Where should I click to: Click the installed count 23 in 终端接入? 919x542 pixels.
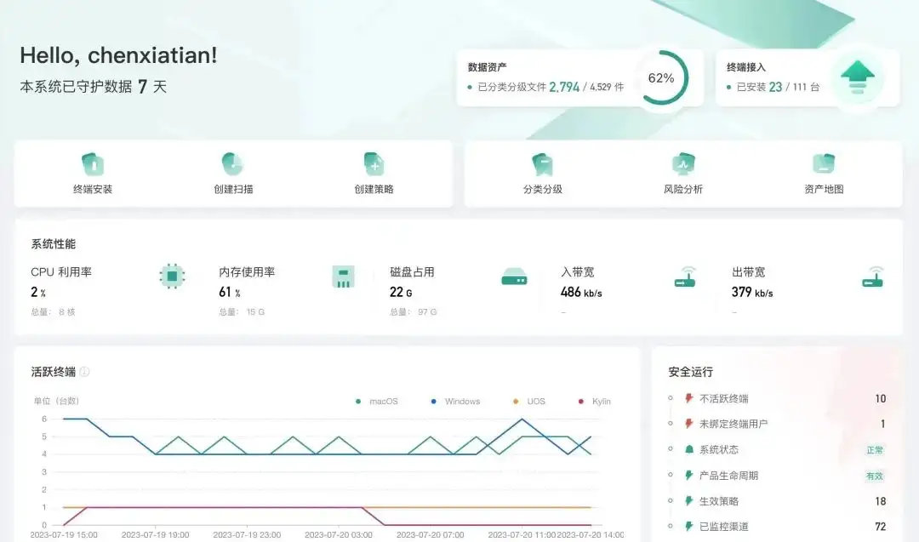click(x=775, y=88)
